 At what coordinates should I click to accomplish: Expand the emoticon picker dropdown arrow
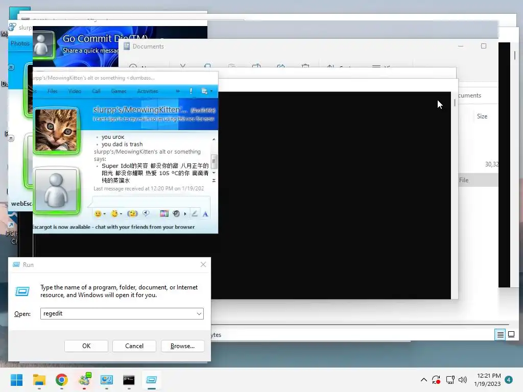pyautogui.click(x=104, y=214)
